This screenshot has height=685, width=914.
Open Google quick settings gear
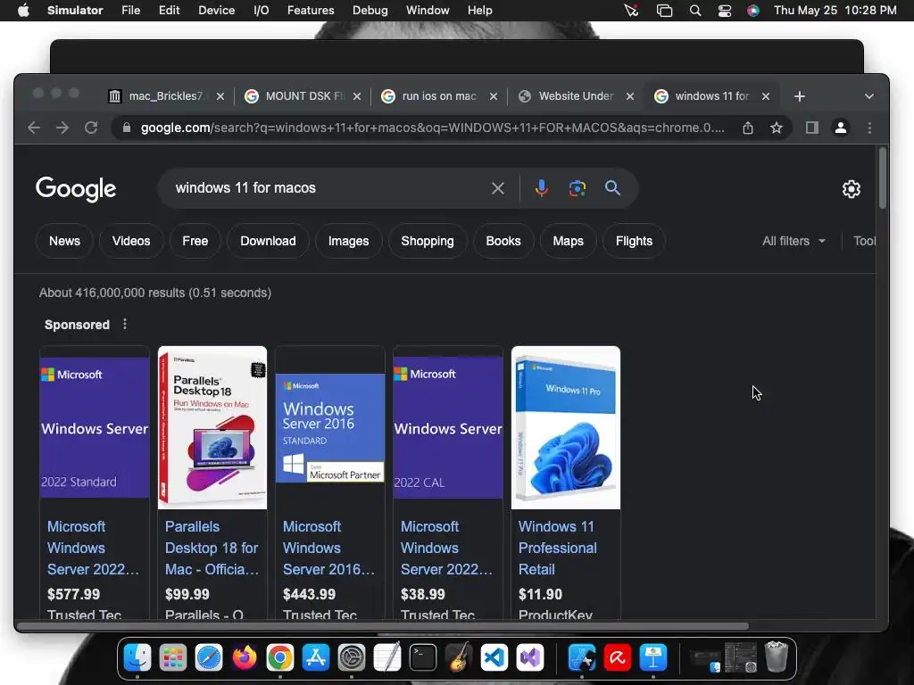851,189
